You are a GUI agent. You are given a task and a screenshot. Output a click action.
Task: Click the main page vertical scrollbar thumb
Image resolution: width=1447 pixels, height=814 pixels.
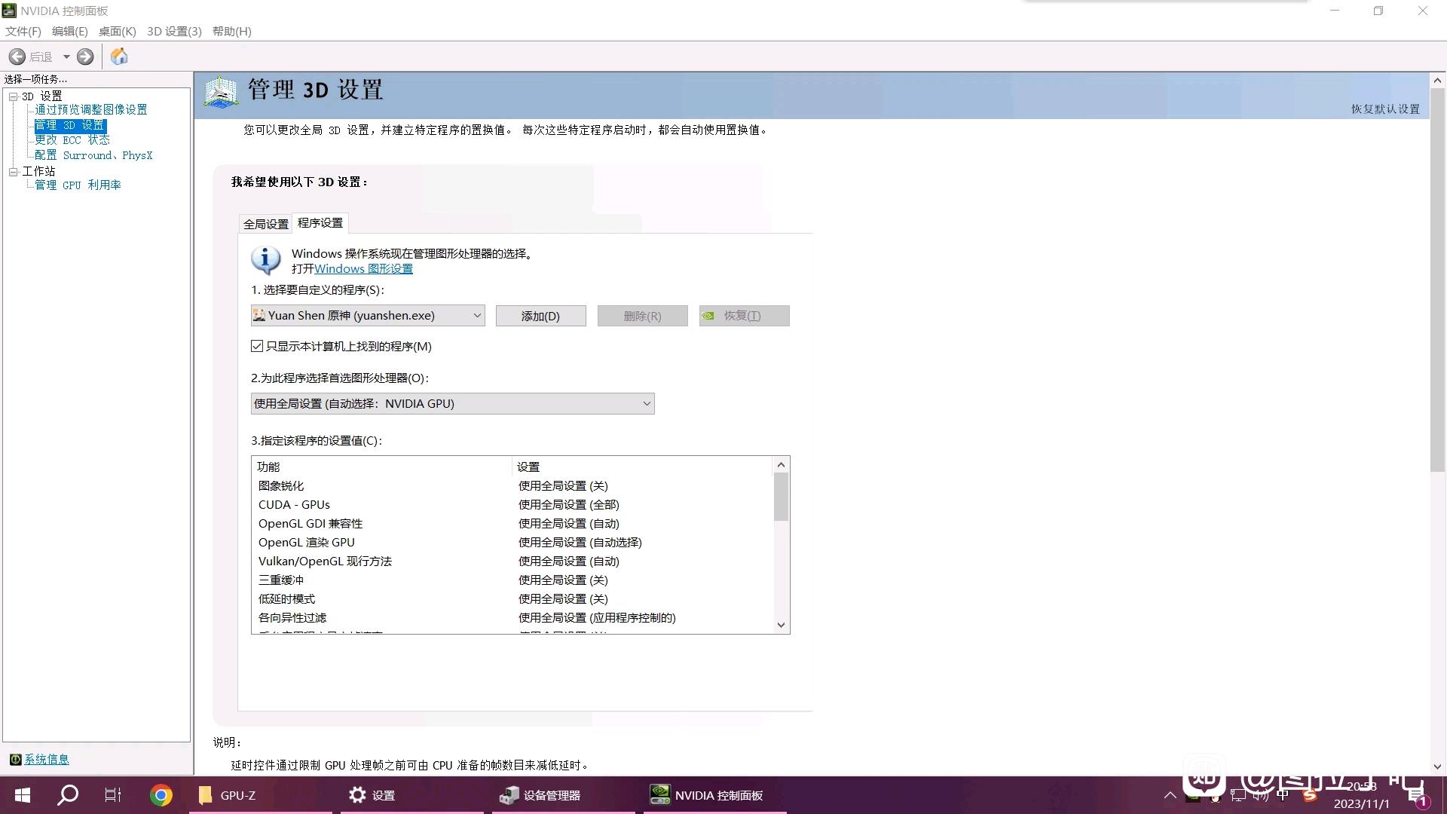point(1437,280)
